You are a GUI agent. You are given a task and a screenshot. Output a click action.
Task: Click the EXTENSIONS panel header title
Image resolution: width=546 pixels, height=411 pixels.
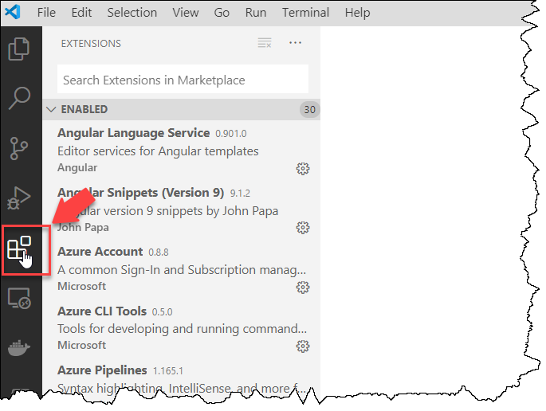91,44
